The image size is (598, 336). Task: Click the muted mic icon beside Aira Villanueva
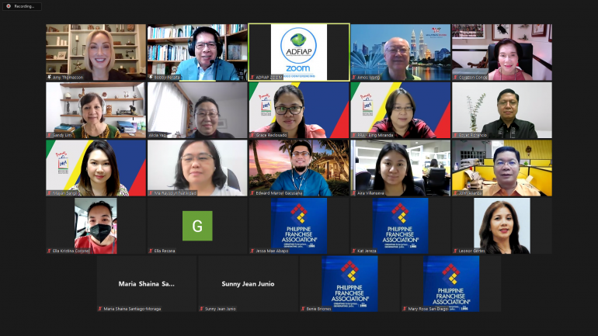(x=353, y=193)
